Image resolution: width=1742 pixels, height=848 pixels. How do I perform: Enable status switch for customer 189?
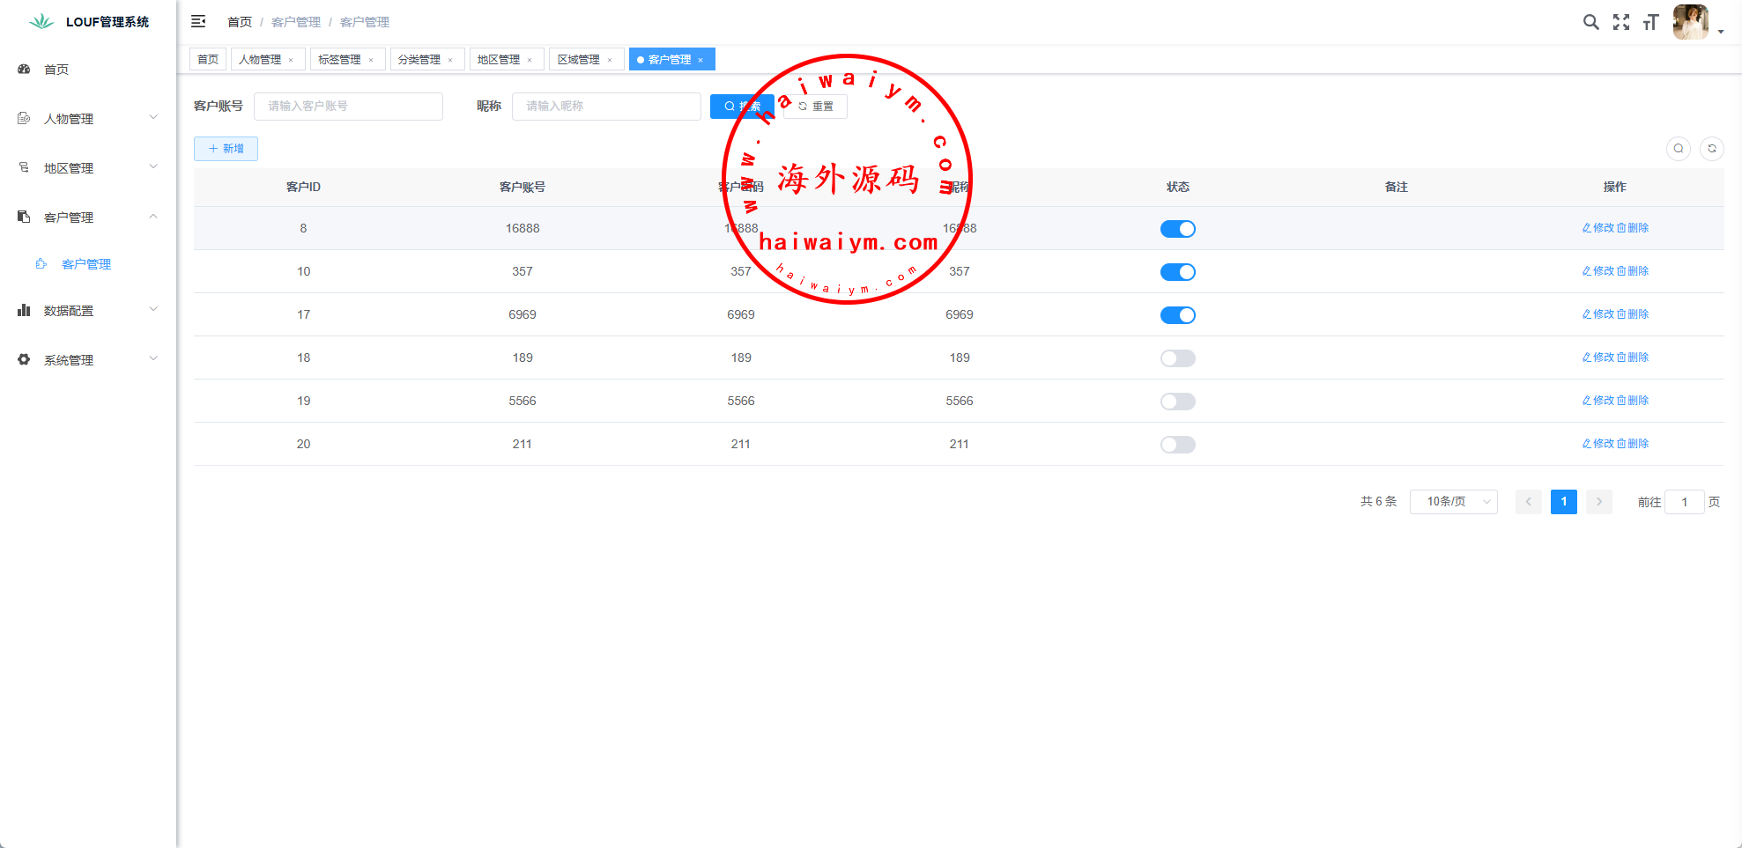coord(1177,358)
